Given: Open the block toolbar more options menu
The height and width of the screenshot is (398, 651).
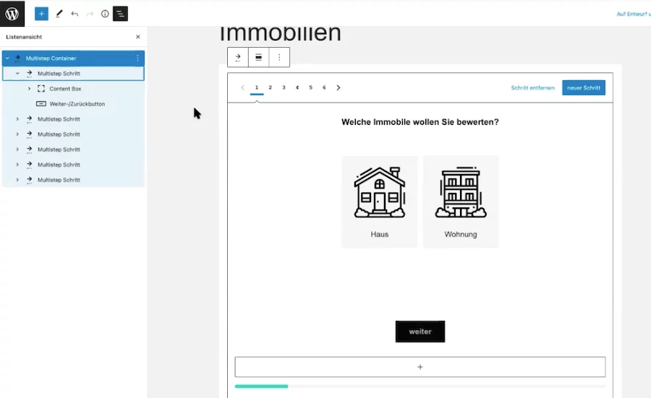Looking at the screenshot, I should tap(279, 58).
